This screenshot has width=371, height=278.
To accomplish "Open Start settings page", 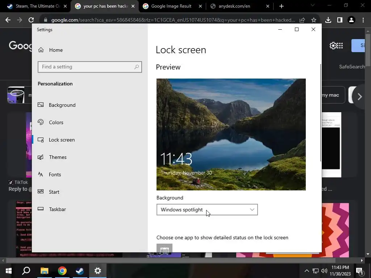I will click(49, 192).
